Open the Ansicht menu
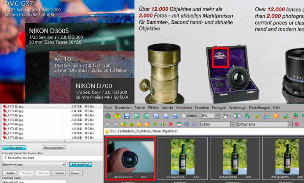Screen dimensions: 304x183 click(167, 108)
